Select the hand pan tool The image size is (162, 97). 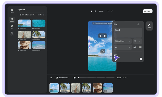pos(95,11)
